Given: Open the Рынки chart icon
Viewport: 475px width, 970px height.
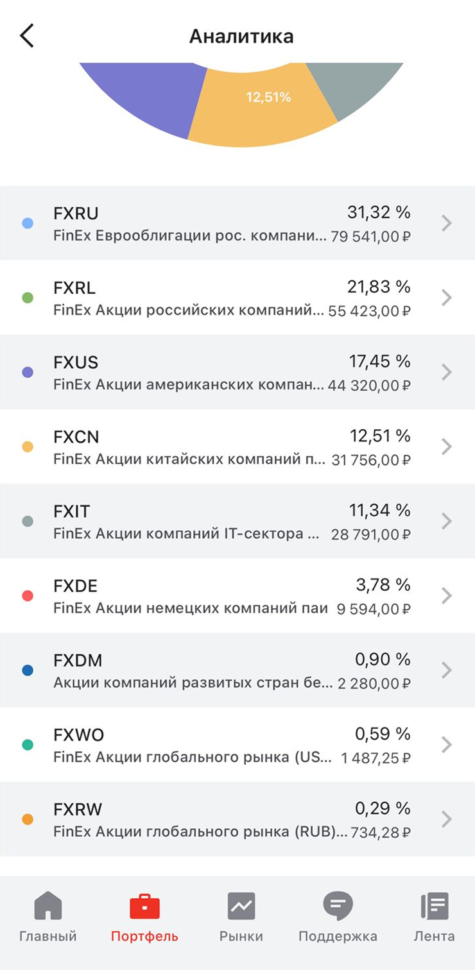Looking at the screenshot, I should (241, 906).
